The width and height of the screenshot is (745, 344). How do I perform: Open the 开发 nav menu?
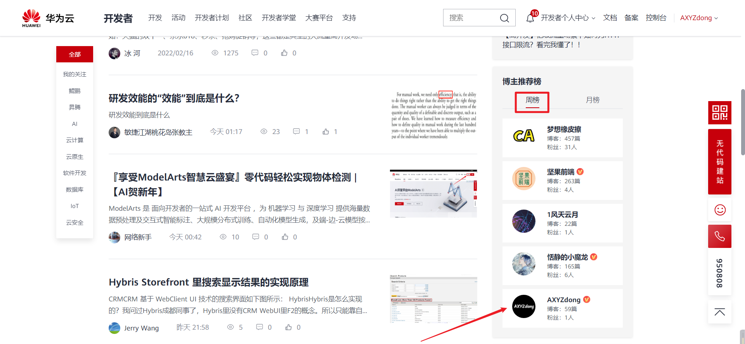click(155, 18)
